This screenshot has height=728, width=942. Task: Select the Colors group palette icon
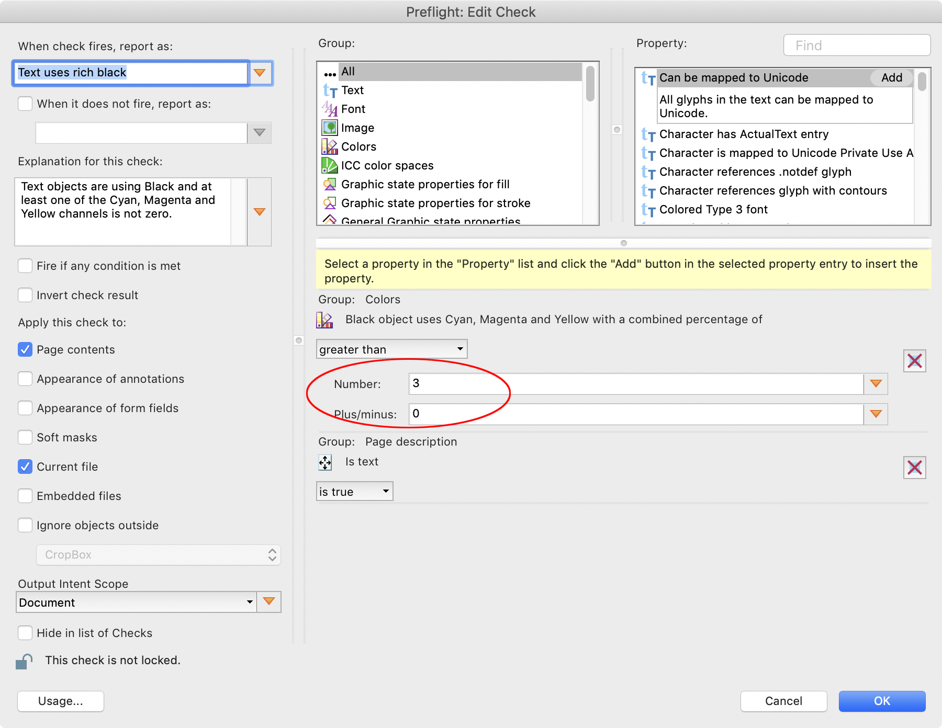[x=329, y=146]
